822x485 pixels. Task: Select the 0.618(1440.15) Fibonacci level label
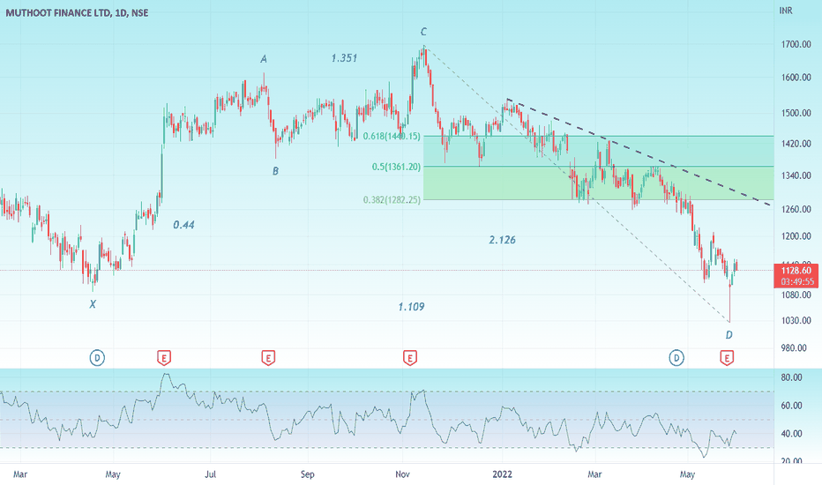[x=392, y=137]
